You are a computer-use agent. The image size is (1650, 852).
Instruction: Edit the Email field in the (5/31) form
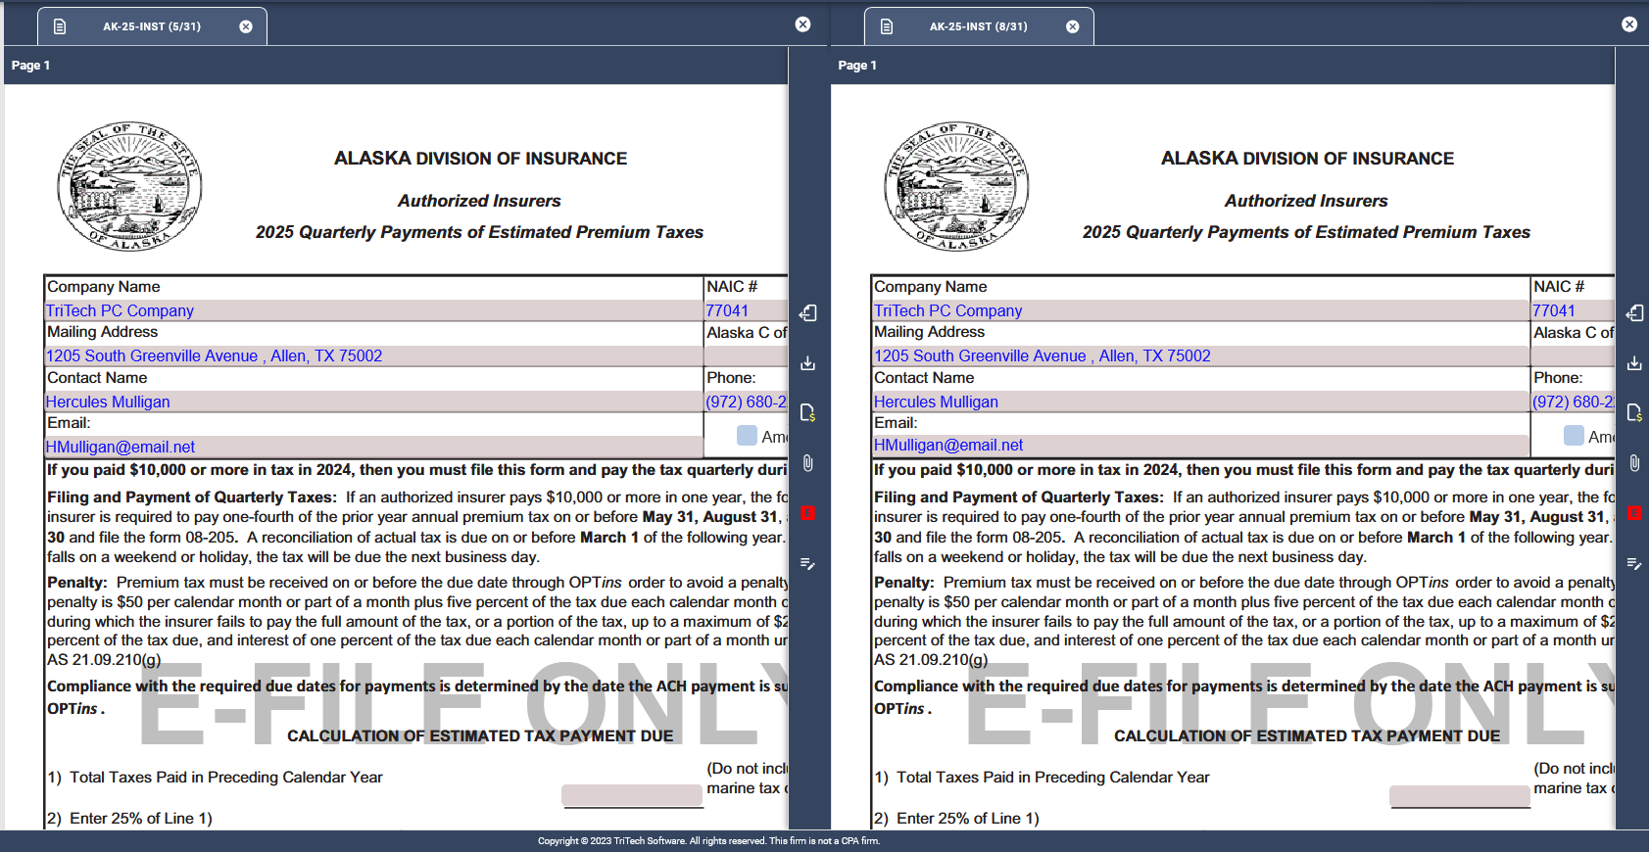point(374,447)
